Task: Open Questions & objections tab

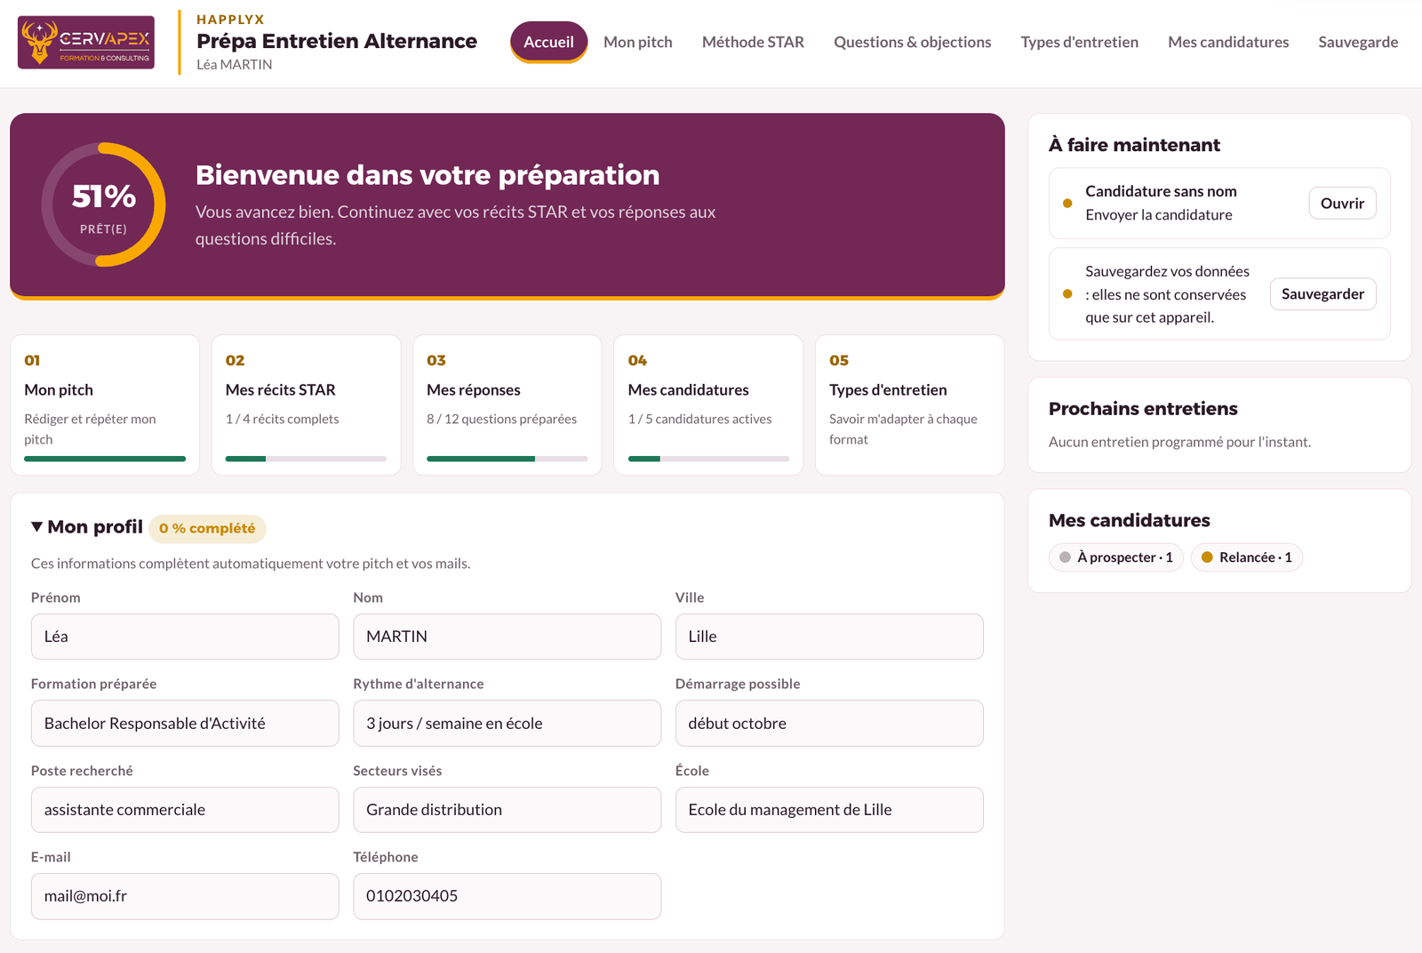Action: tap(912, 42)
